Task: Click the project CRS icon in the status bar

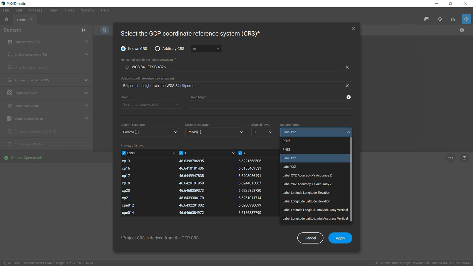Action: tap(4, 263)
